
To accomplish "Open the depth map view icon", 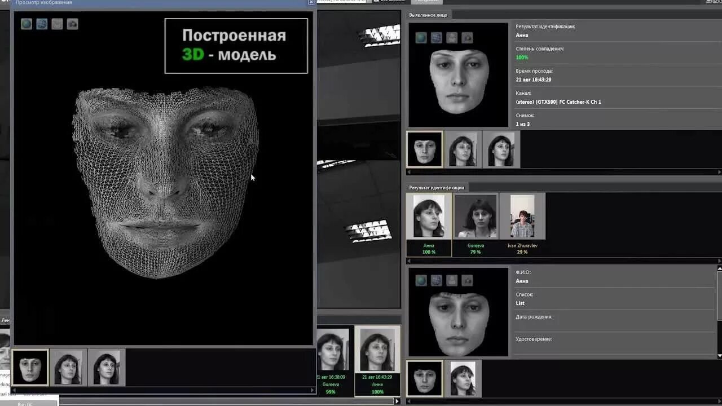I will [57, 24].
